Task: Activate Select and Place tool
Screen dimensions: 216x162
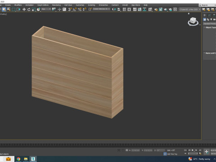Action: [x=38, y=9]
